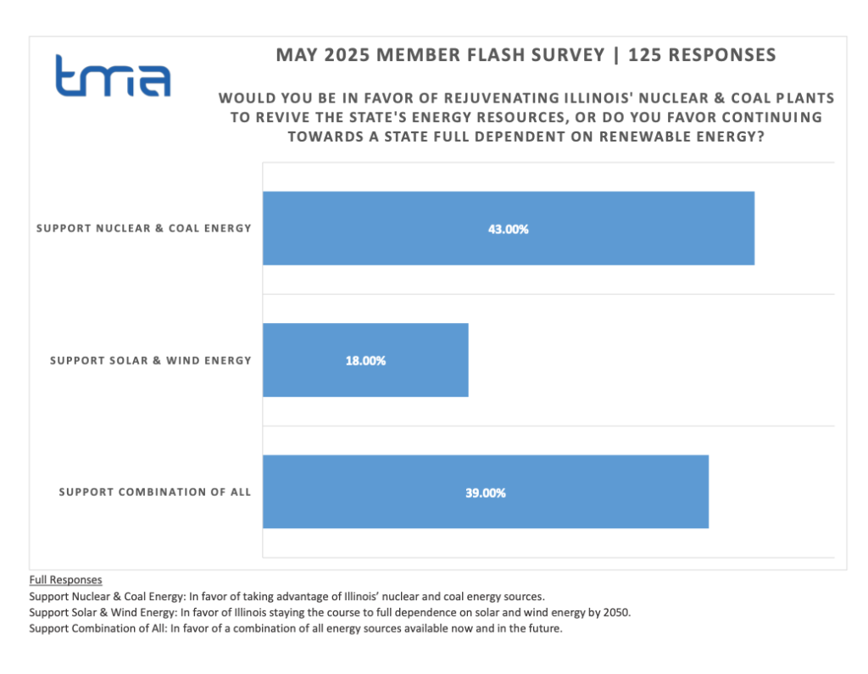868x674 pixels.
Task: Click the 39.00% data label
Action: click(485, 493)
